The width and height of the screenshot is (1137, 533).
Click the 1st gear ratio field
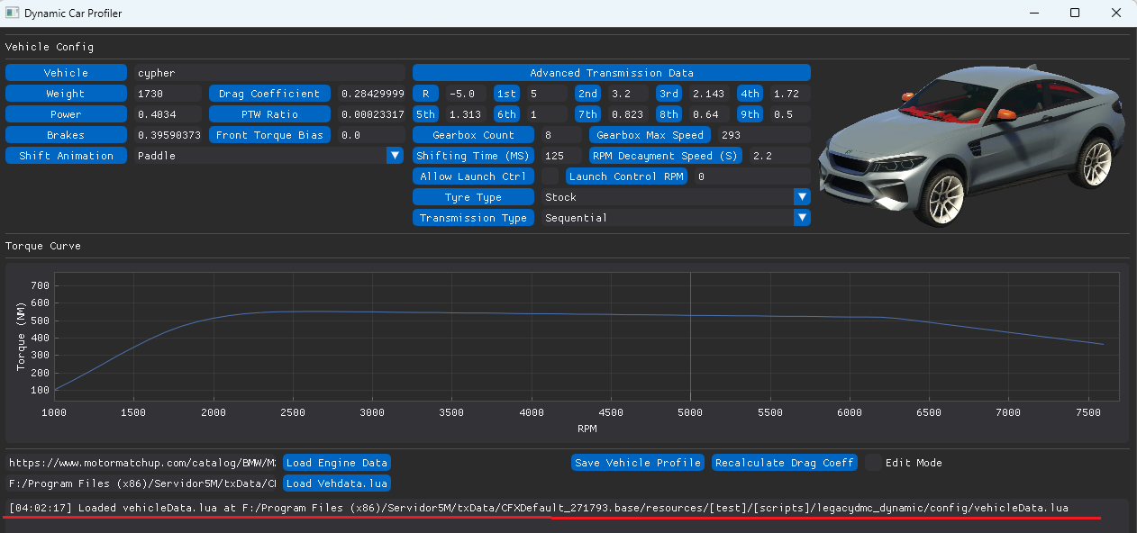pos(547,94)
